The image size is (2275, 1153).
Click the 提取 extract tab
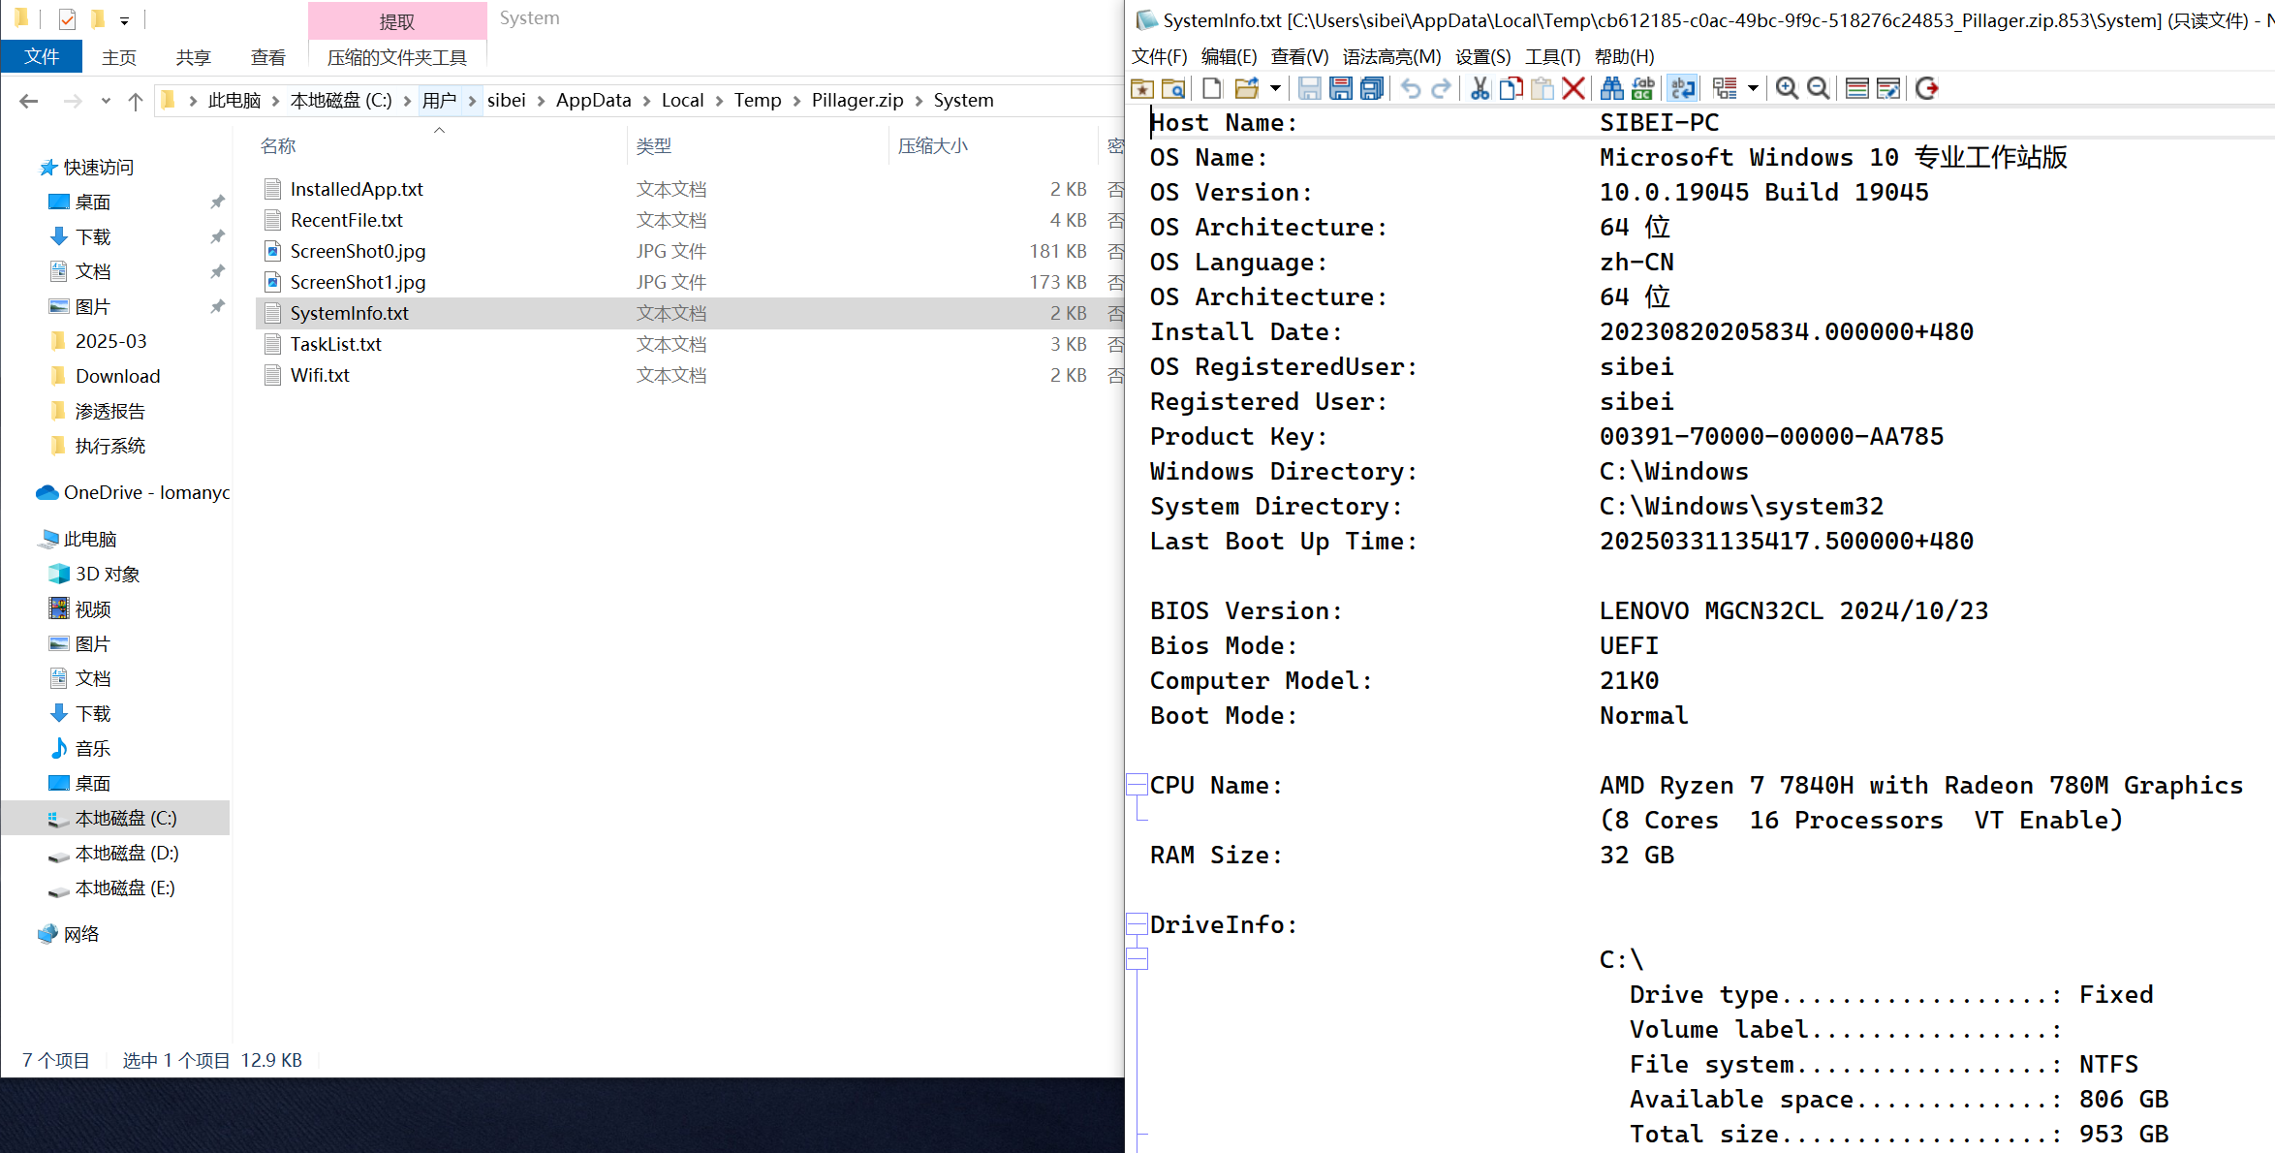(397, 21)
